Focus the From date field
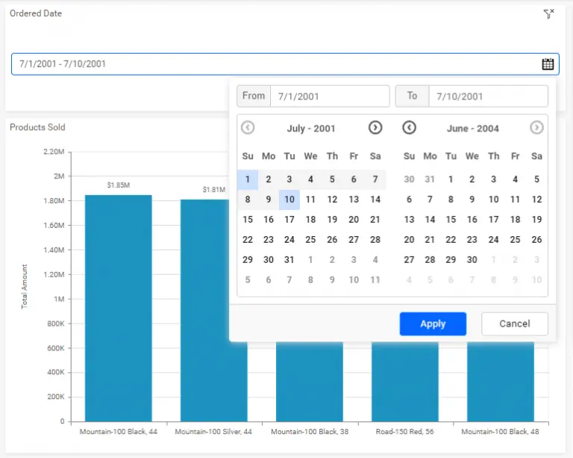The width and height of the screenshot is (573, 458). click(330, 96)
